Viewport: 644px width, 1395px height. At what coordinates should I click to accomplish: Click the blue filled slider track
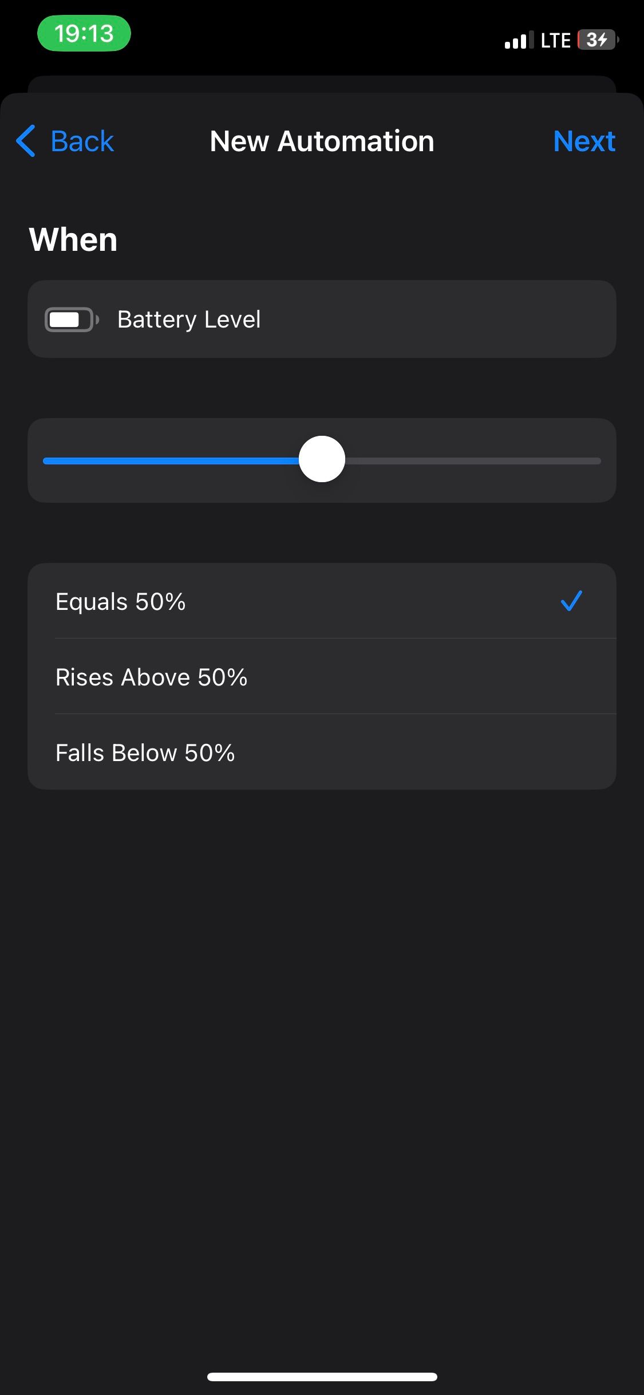click(172, 461)
